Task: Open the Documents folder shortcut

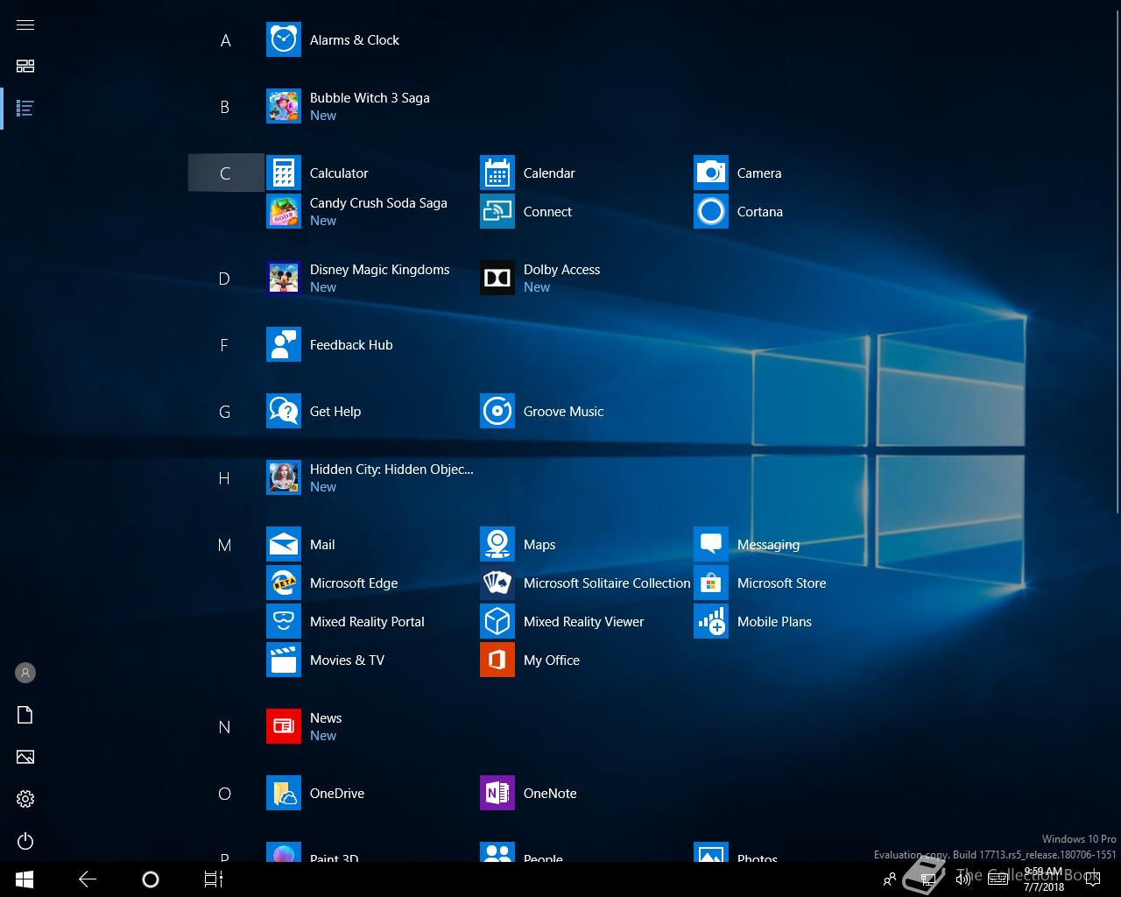Action: pyautogui.click(x=25, y=715)
